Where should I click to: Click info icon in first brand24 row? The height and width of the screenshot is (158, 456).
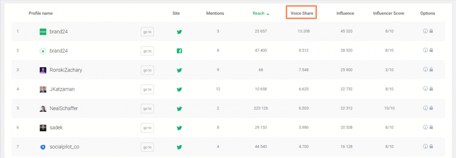tap(425, 31)
